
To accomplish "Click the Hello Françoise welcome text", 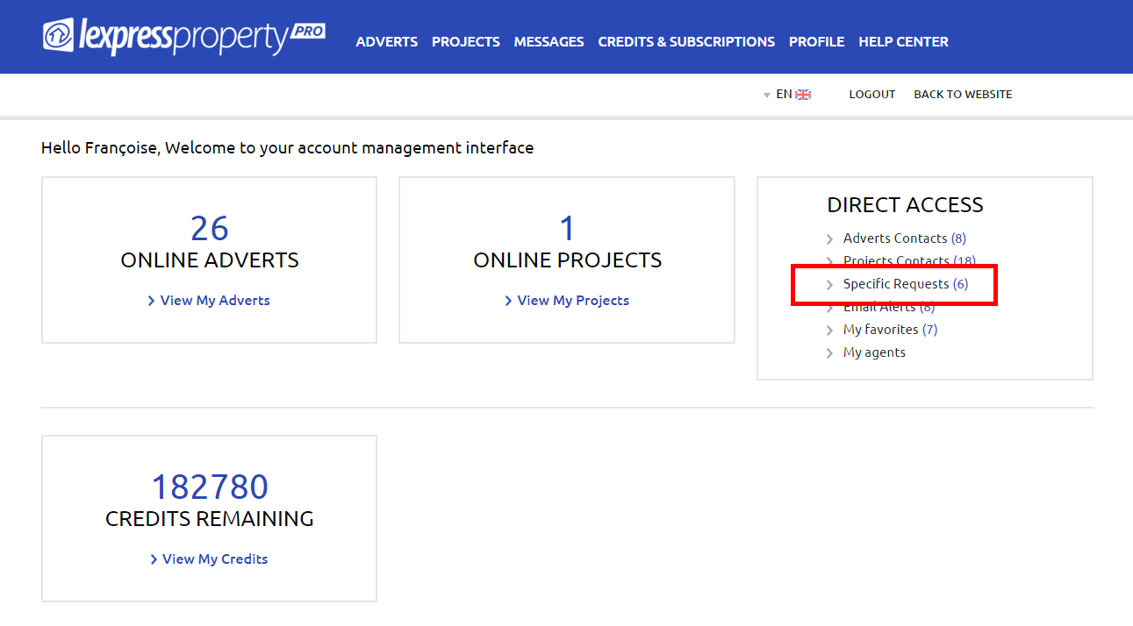I will click(287, 148).
